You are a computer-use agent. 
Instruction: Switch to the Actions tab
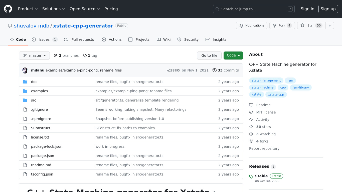point(112,39)
